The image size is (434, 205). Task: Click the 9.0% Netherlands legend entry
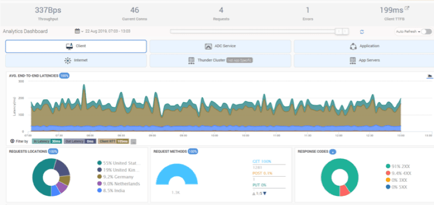119,184
